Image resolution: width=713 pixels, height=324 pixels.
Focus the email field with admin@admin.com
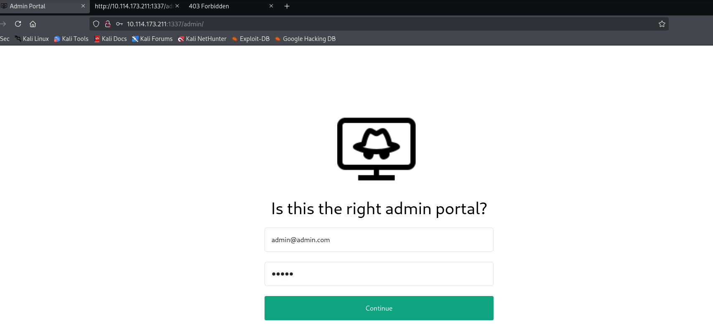click(379, 240)
